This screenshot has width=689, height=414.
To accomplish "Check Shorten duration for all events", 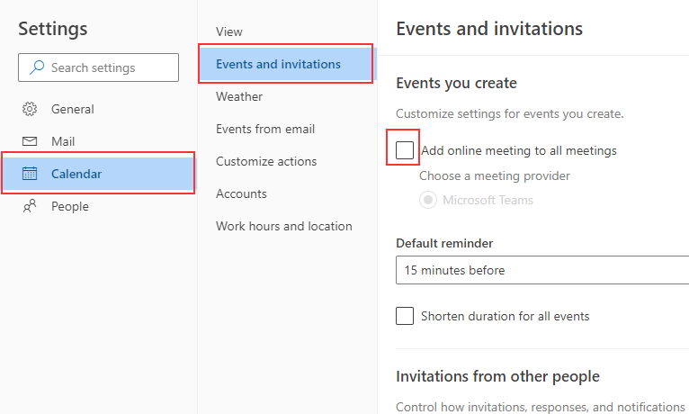I will 405,316.
